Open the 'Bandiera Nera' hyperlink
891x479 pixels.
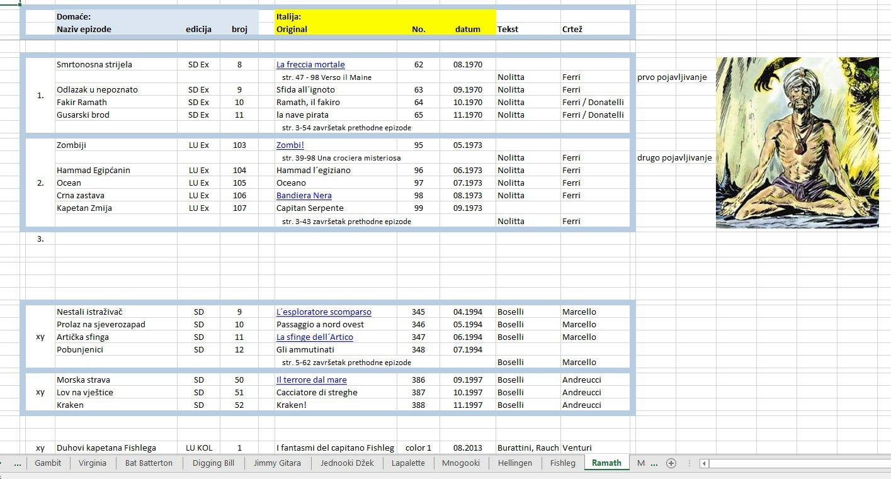[304, 196]
